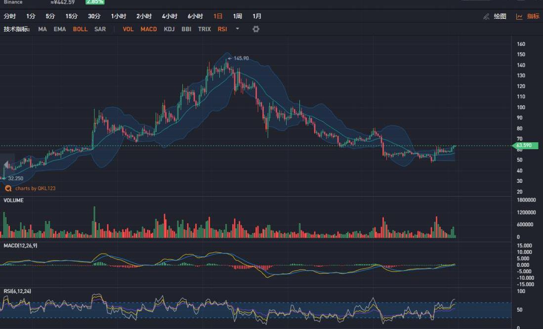Click the 指标 indicators button

pos(533,16)
